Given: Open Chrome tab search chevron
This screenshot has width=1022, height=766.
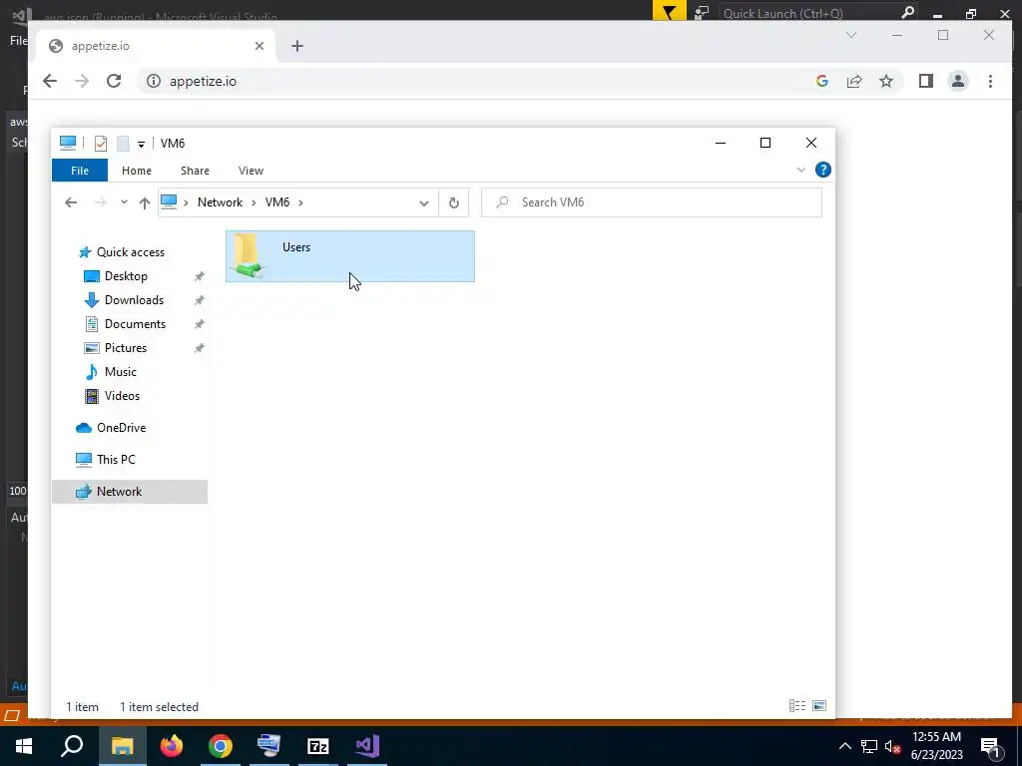Looking at the screenshot, I should pos(851,35).
